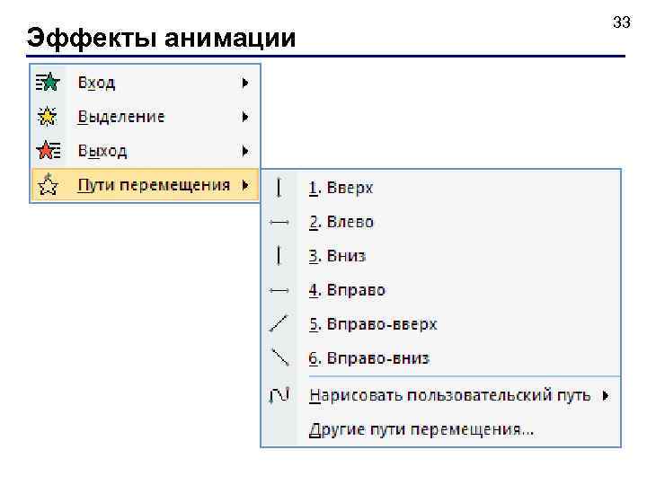Click the green star Вход icon
Image resolution: width=647 pixels, height=485 pixels.
point(47,83)
